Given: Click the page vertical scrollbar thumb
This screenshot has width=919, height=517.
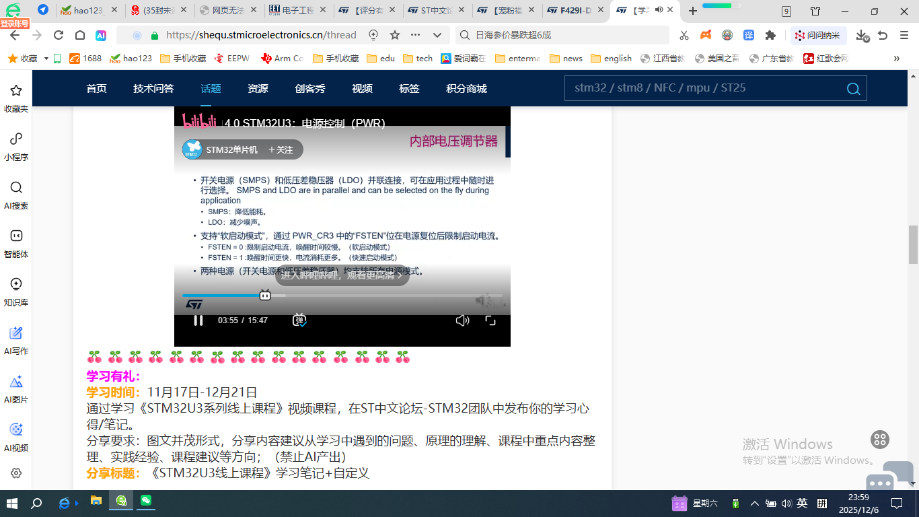Looking at the screenshot, I should click(x=913, y=244).
